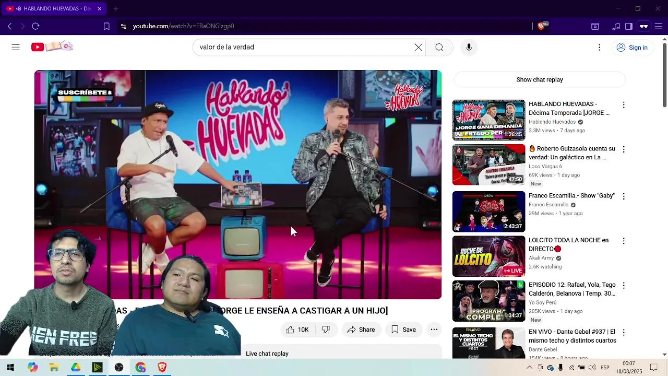Viewport: 668px width, 376px height.
Task: Open Google Drive from taskbar
Action: (76, 368)
